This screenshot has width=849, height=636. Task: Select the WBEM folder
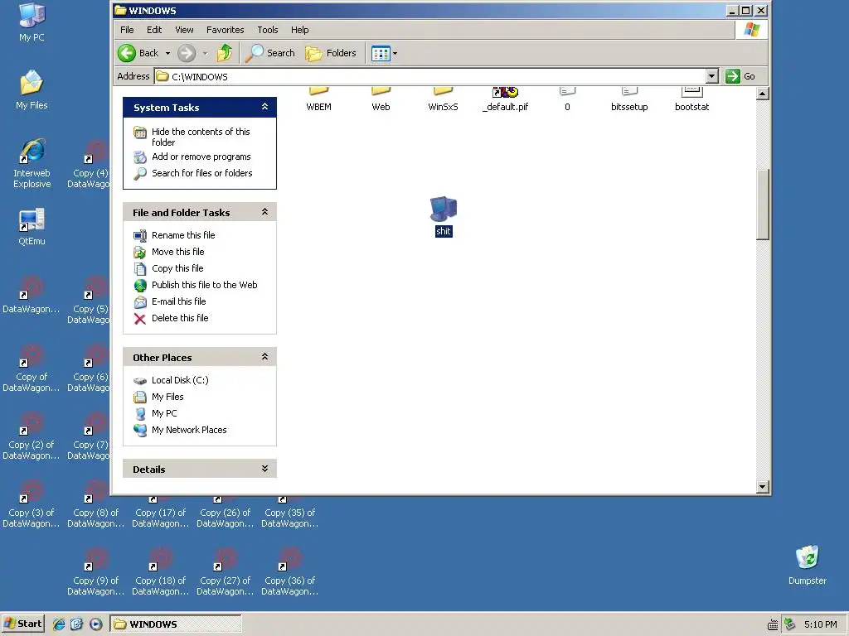coord(319,99)
